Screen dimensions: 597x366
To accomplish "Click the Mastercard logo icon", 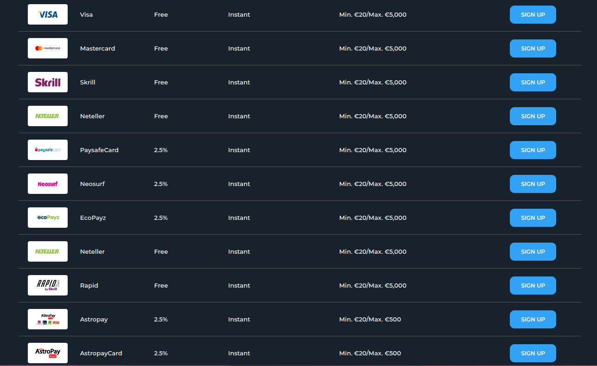I will (48, 48).
